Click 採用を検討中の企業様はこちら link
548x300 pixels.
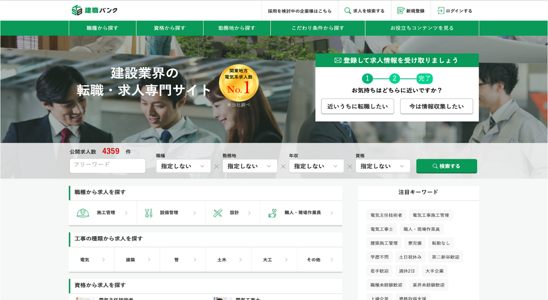[300, 11]
